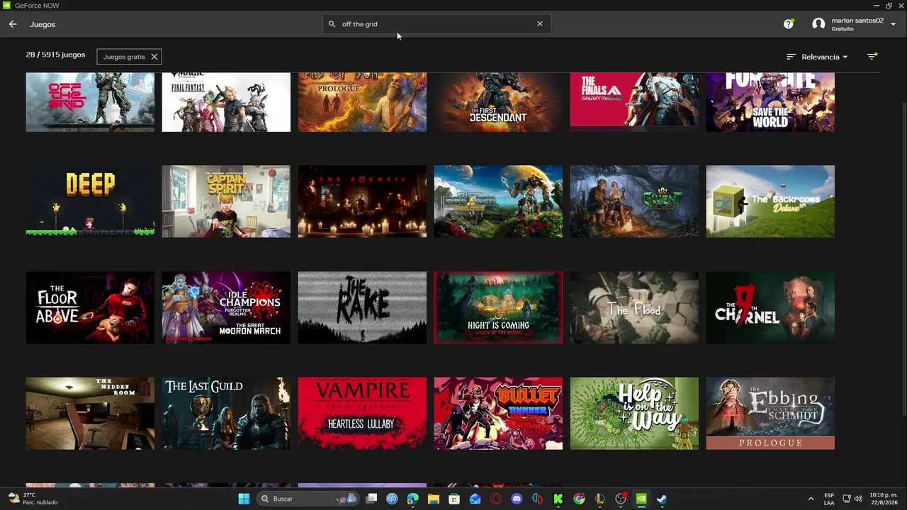Click the 'Juegos' page title
907x510 pixels.
(x=43, y=24)
